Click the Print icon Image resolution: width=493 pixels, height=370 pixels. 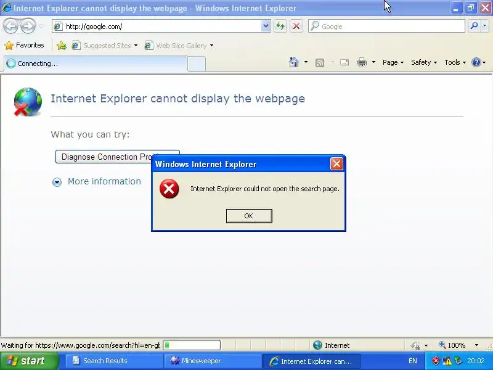pos(362,62)
